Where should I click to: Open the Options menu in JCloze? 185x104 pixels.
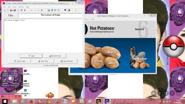pos(21,7)
